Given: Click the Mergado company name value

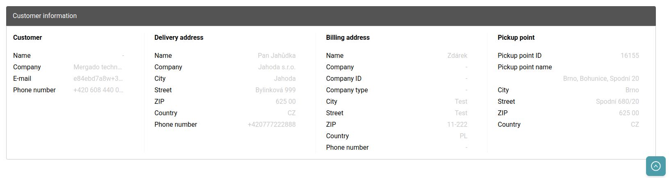Looking at the screenshot, I should (x=98, y=67).
